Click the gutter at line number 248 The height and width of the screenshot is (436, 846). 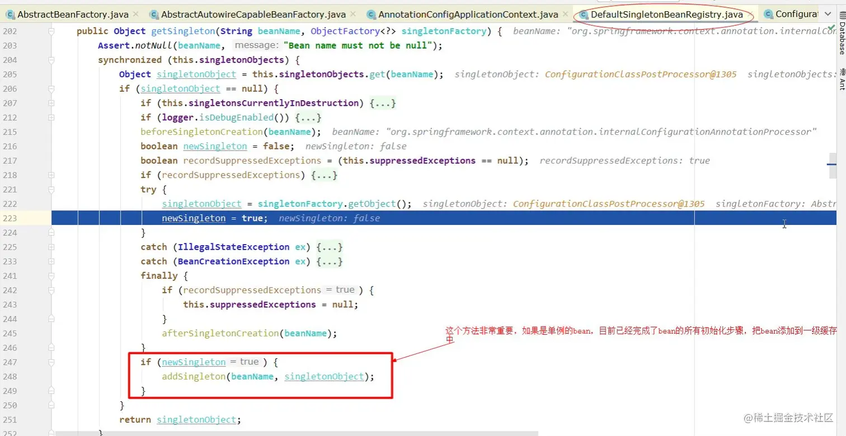[x=10, y=377]
